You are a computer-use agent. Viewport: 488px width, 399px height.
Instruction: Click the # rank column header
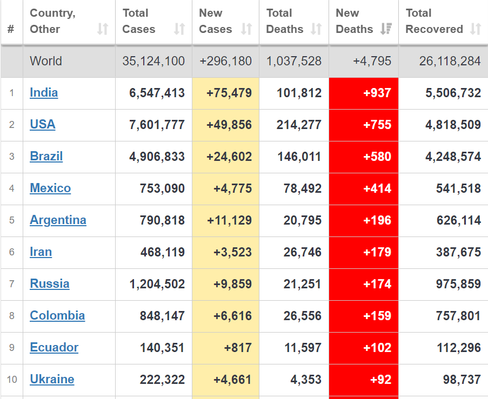[x=11, y=29]
